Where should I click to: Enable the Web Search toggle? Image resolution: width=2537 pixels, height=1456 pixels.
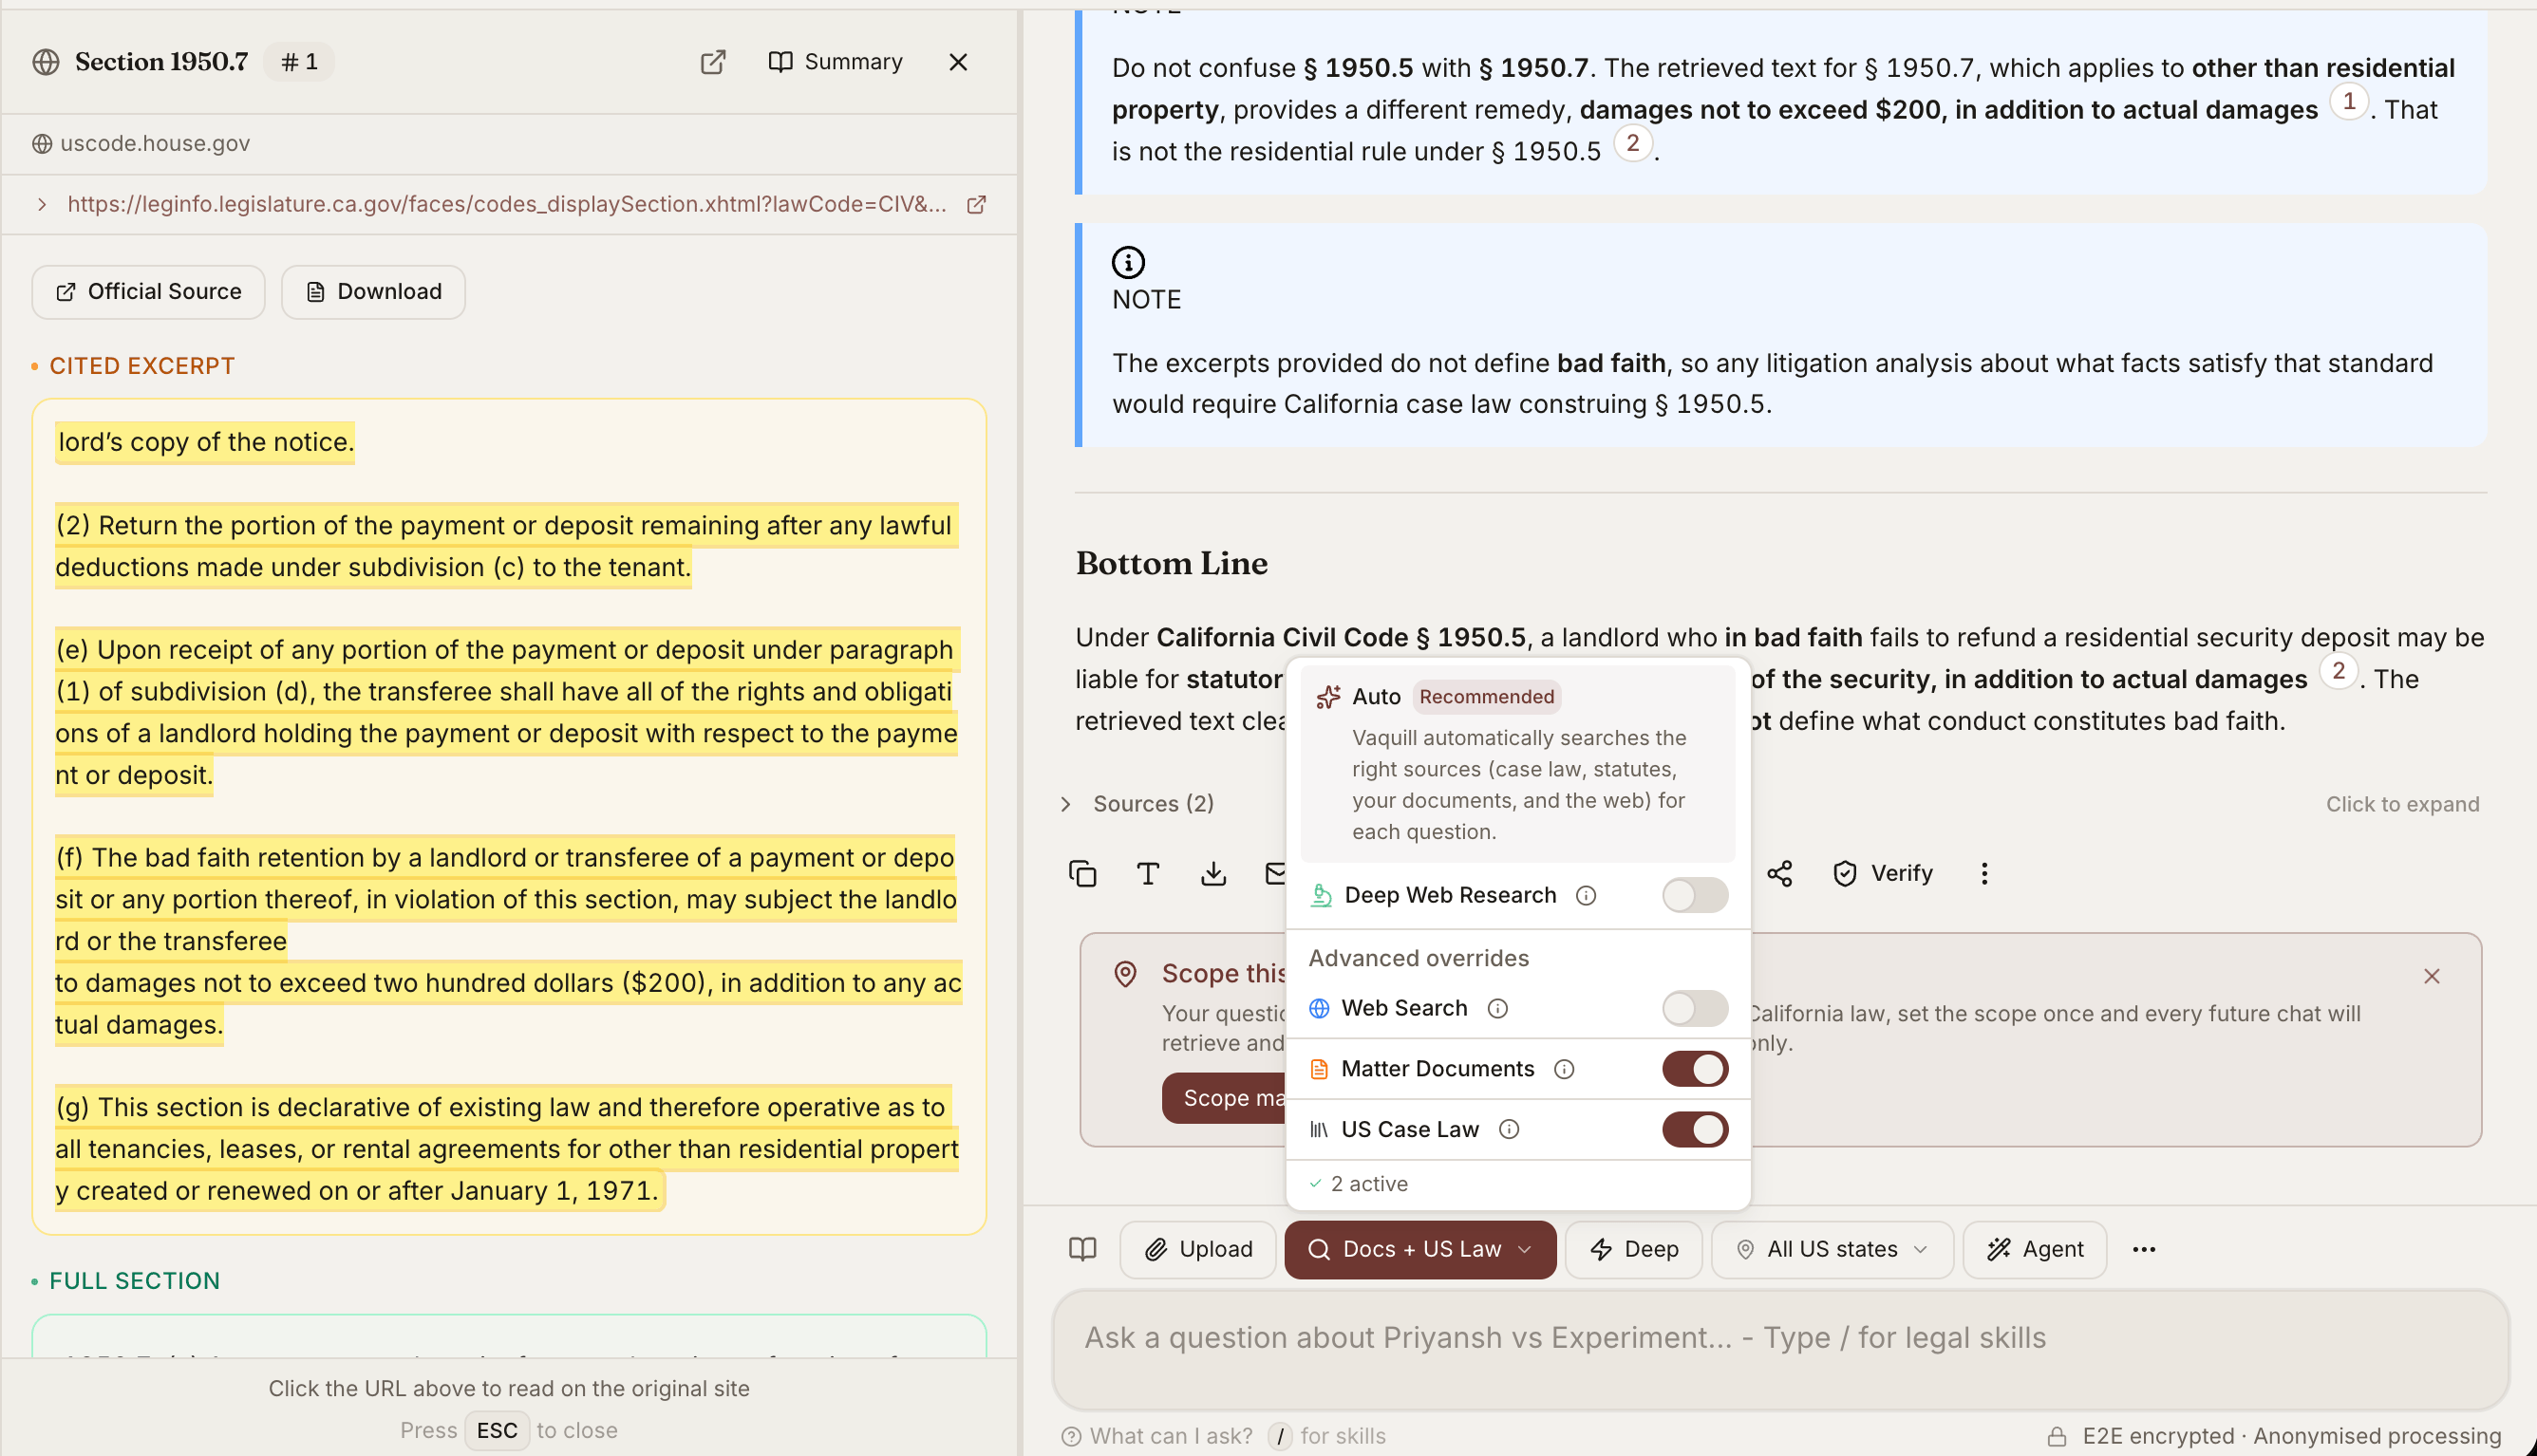coord(1694,1008)
